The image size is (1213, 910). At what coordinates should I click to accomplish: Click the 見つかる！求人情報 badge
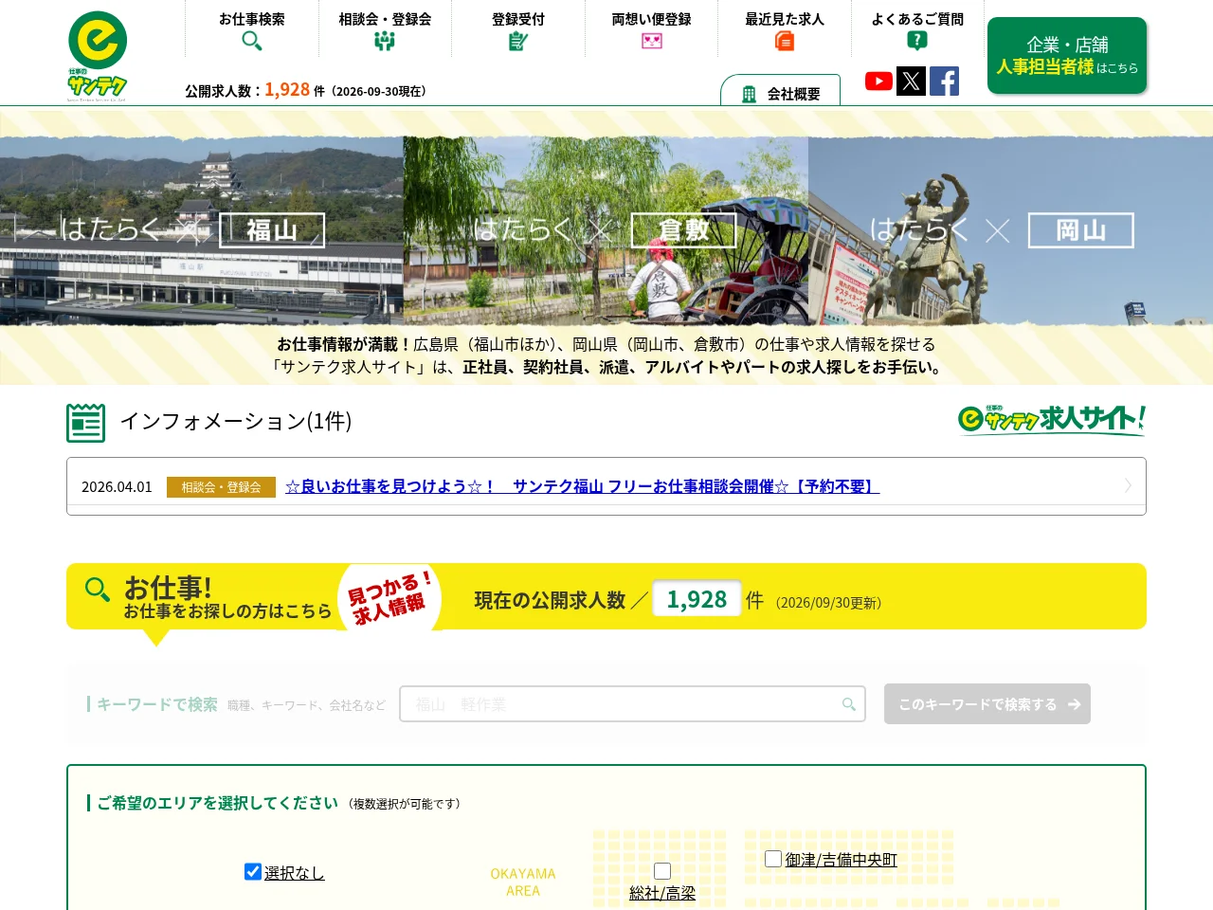[x=389, y=597]
